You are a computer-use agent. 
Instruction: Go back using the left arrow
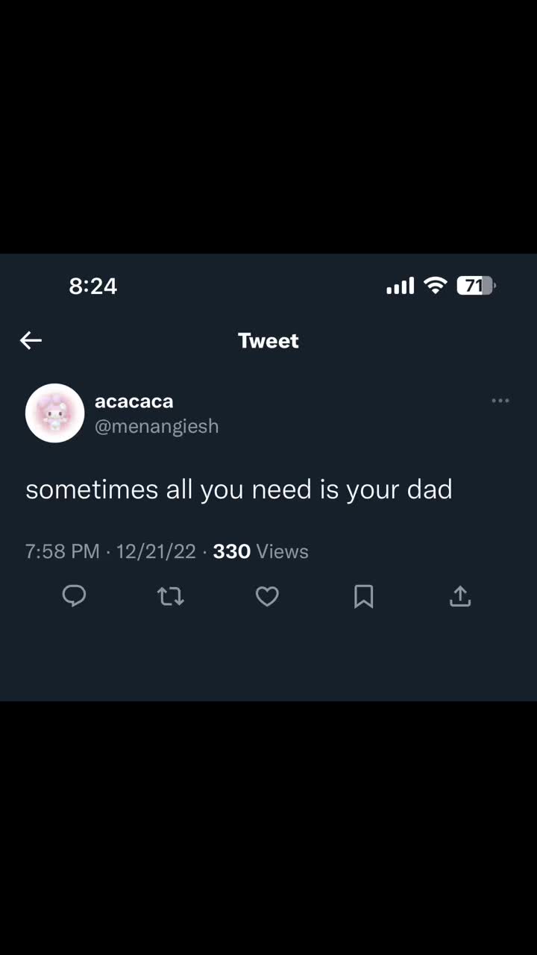coord(31,340)
